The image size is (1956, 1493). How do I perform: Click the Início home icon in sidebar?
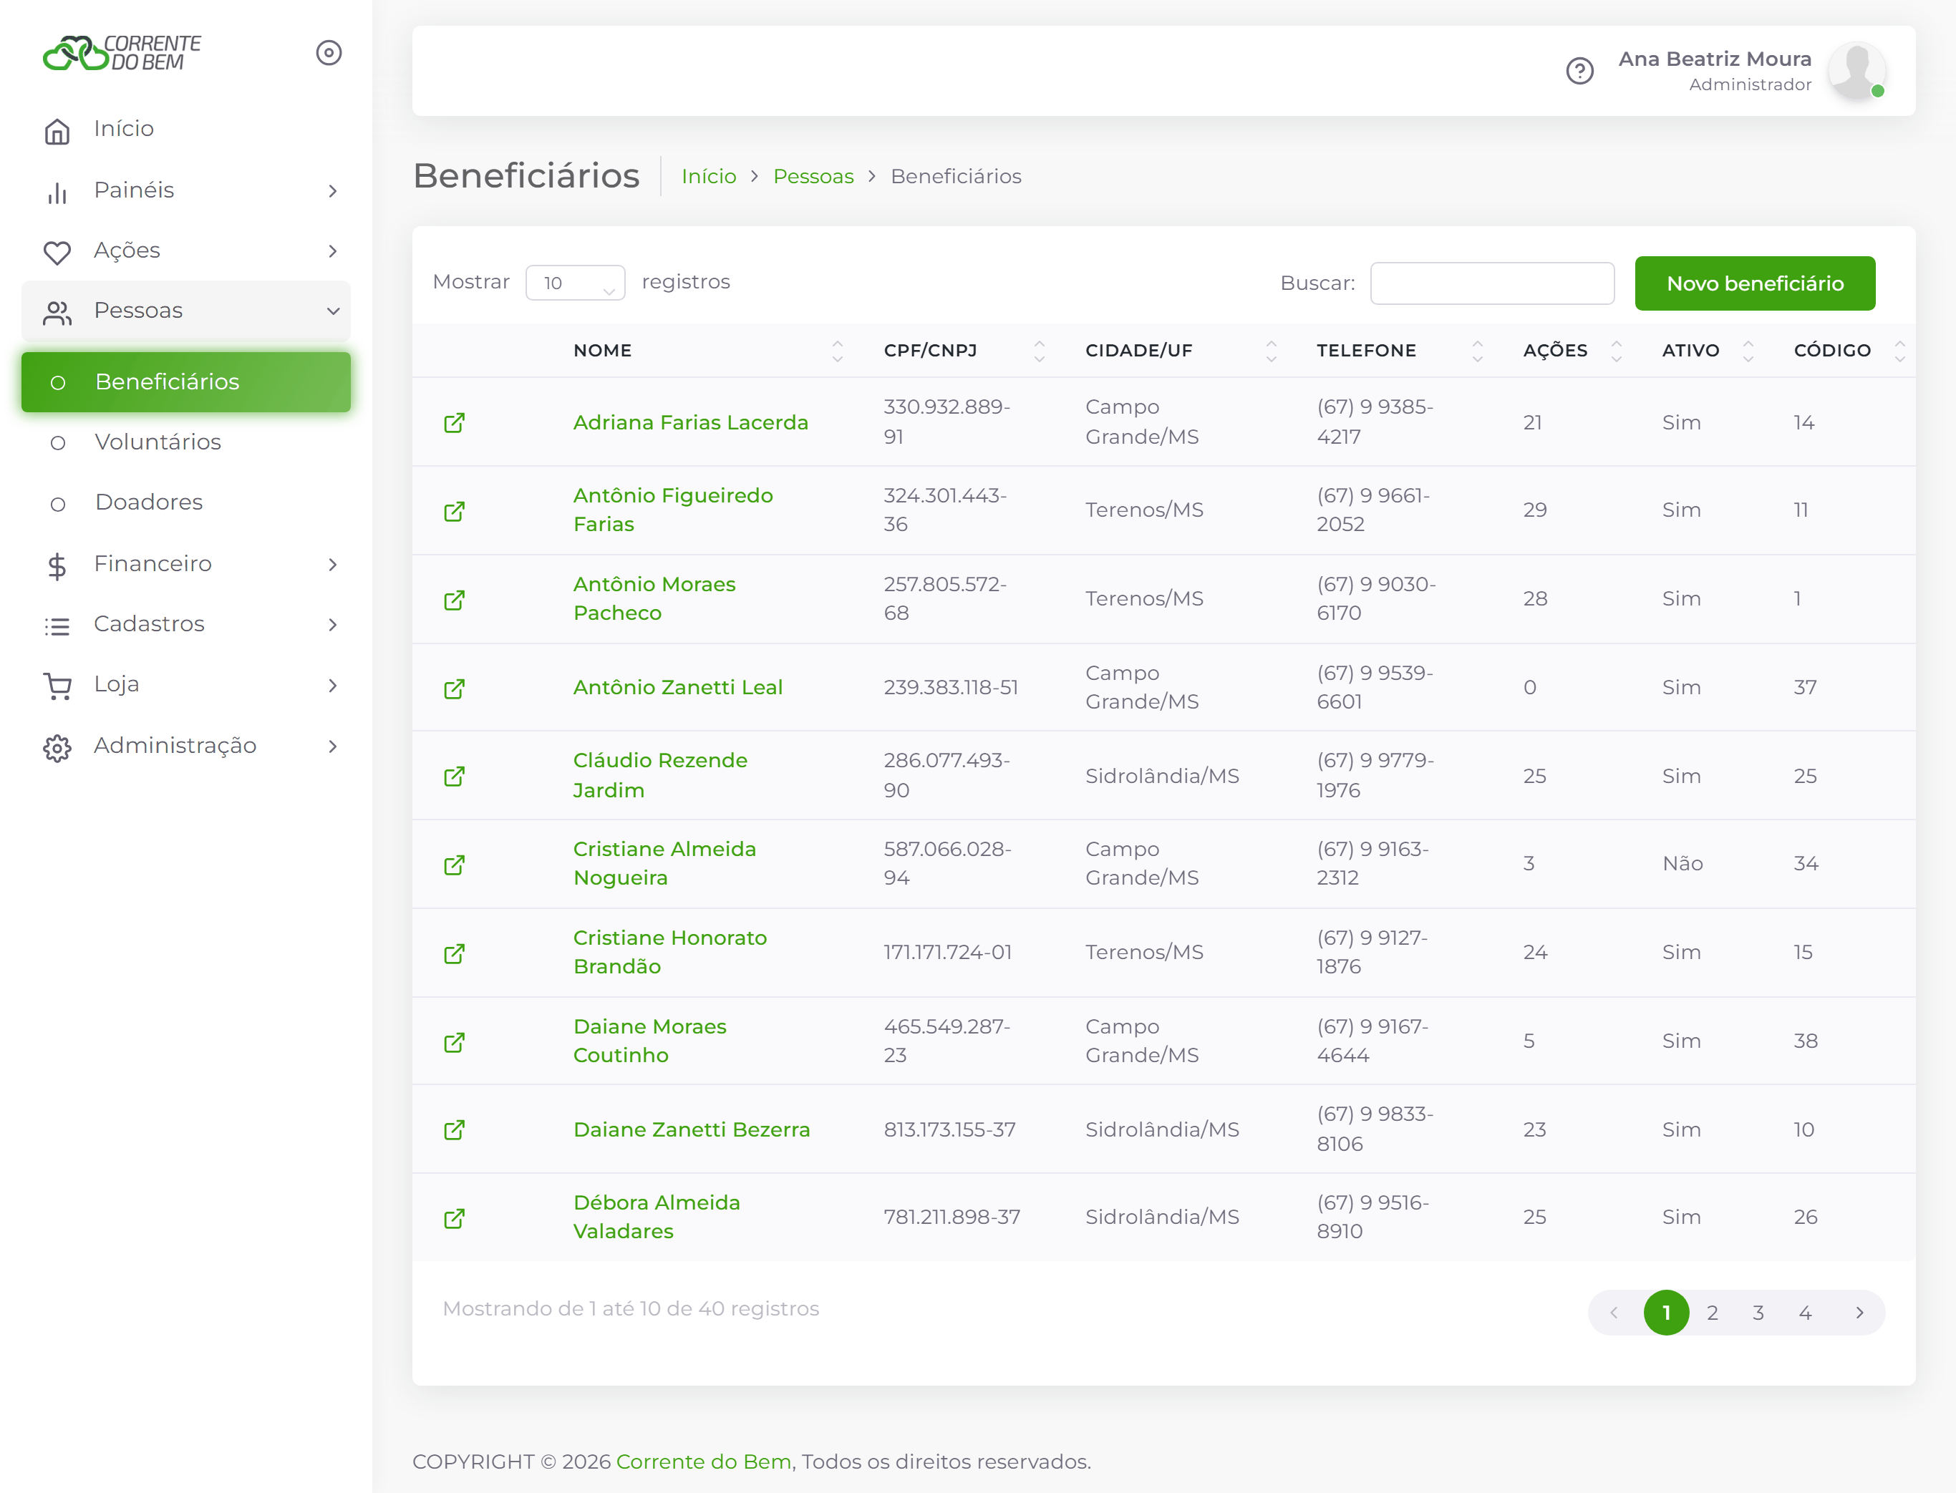(57, 131)
